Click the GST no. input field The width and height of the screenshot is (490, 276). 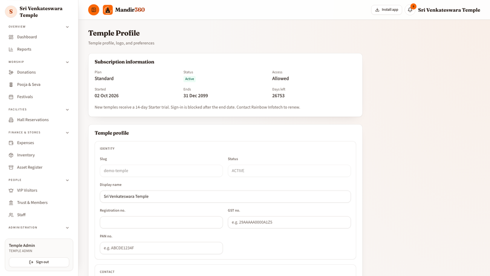[289, 222]
